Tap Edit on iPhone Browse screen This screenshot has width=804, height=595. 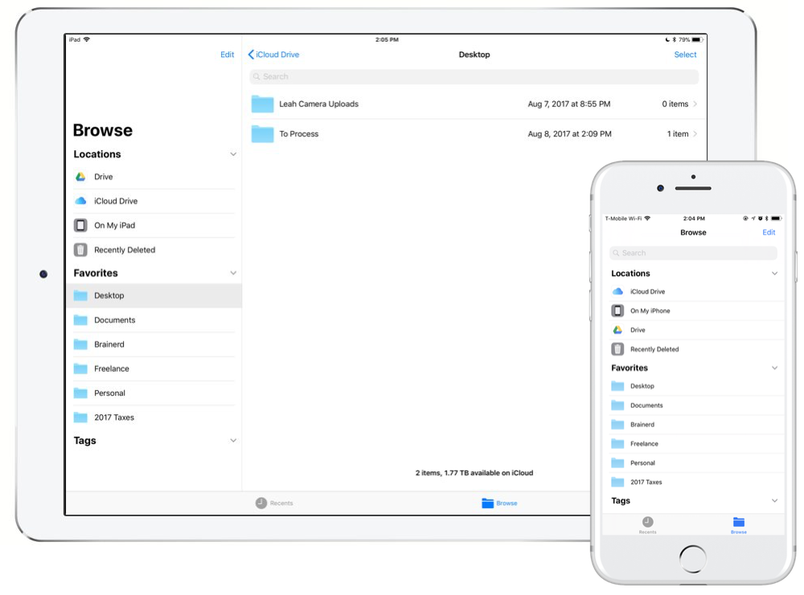pos(769,233)
